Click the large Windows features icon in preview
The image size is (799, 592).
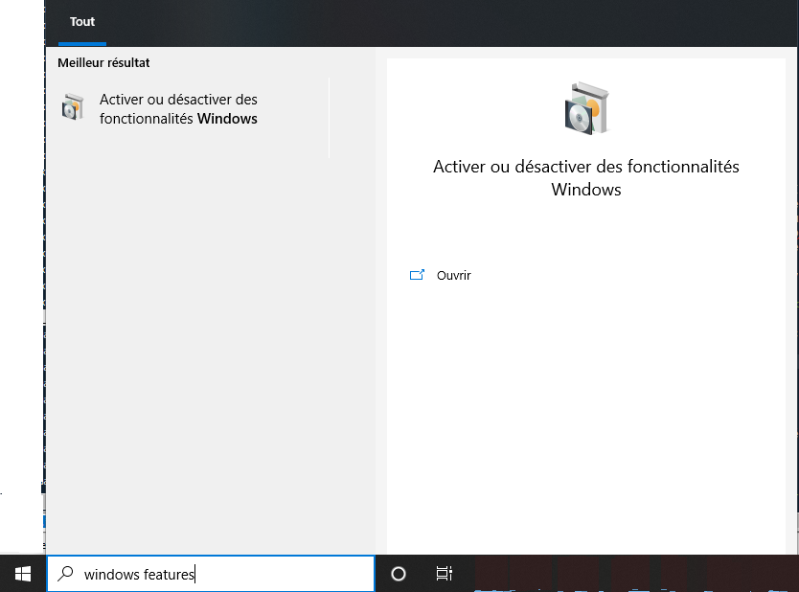586,107
